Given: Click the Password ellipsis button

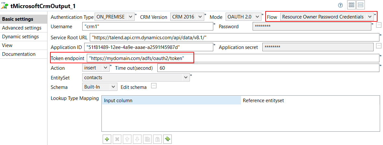Looking at the screenshot, I should (x=379, y=25).
